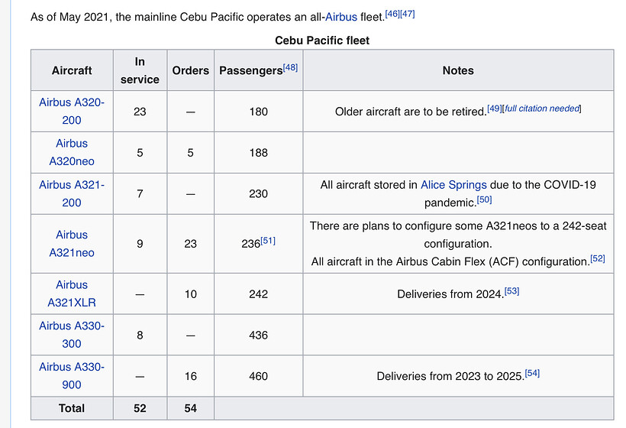The image size is (626, 428).
Task: Click reference 53 after Deliveries from 2024
Action: pyautogui.click(x=511, y=291)
